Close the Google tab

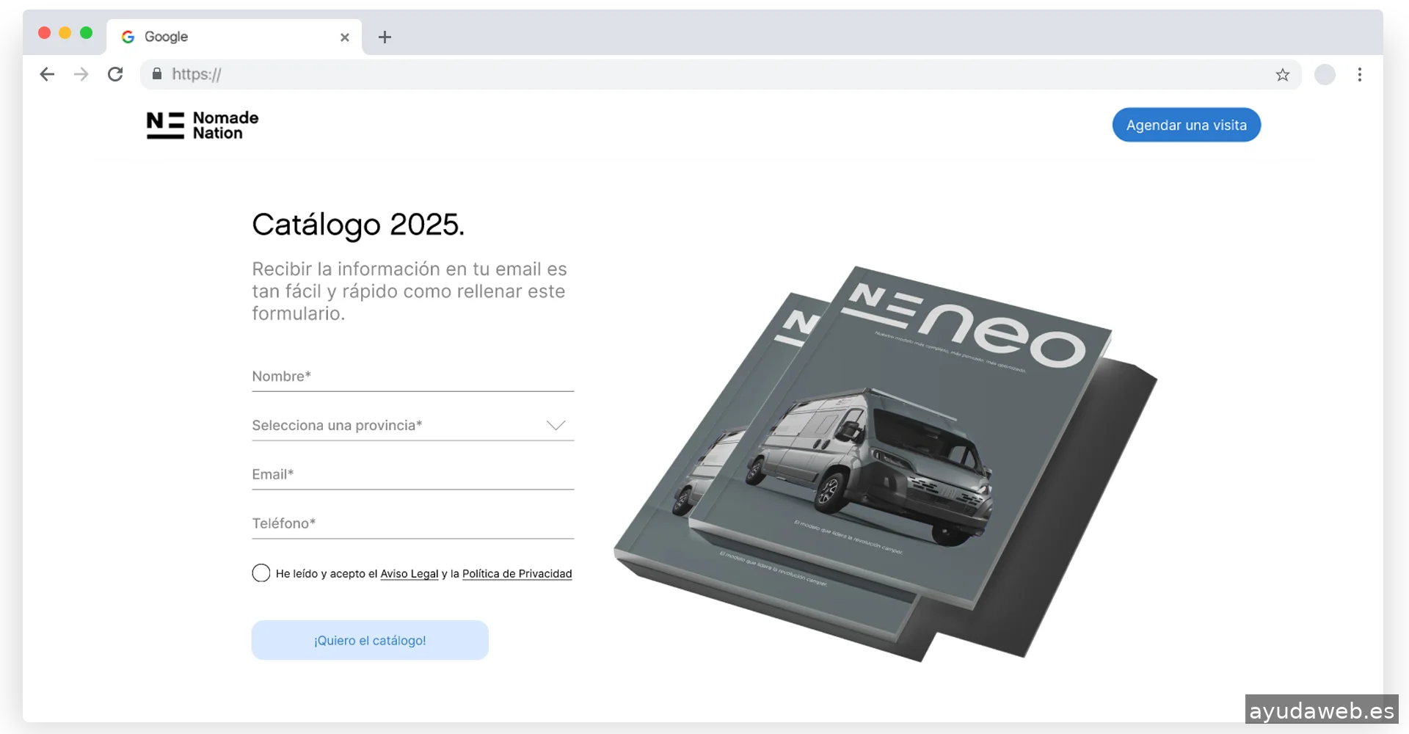pos(344,37)
